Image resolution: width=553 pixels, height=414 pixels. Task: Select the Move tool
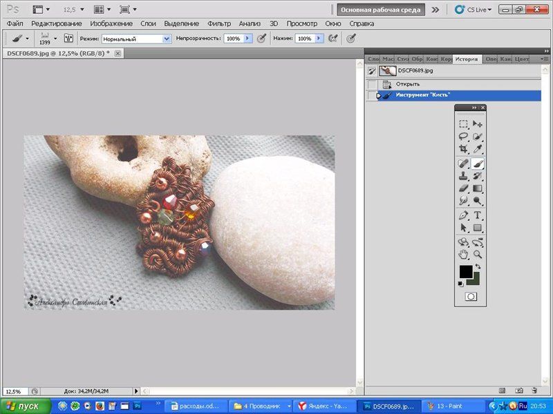478,124
